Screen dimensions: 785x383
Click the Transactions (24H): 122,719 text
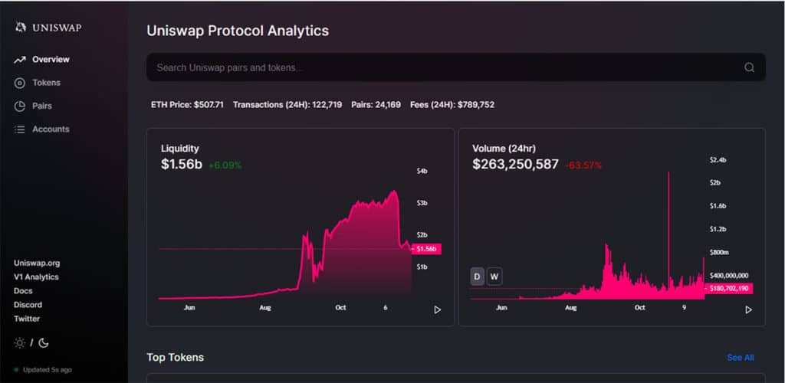(x=287, y=105)
